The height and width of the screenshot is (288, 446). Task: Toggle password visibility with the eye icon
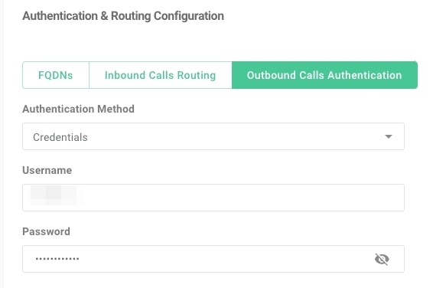click(382, 259)
